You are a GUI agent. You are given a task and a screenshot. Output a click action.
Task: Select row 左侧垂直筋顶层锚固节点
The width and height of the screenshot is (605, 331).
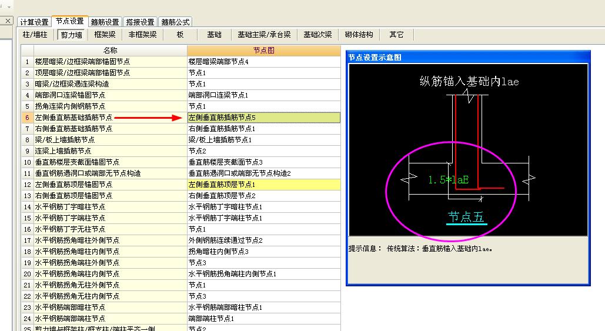[111, 185]
